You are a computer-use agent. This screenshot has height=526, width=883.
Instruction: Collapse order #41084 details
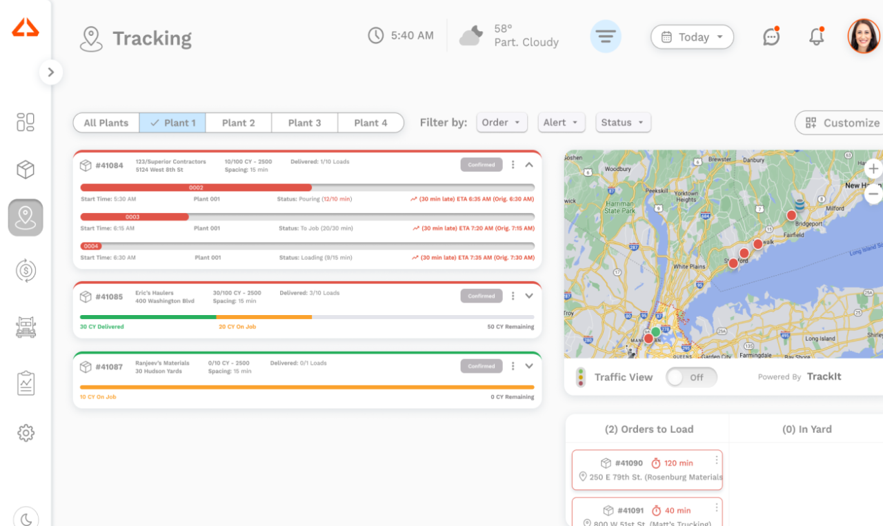529,165
